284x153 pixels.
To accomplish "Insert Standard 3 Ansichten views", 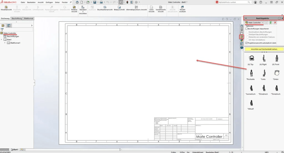I will pos(83,10).
